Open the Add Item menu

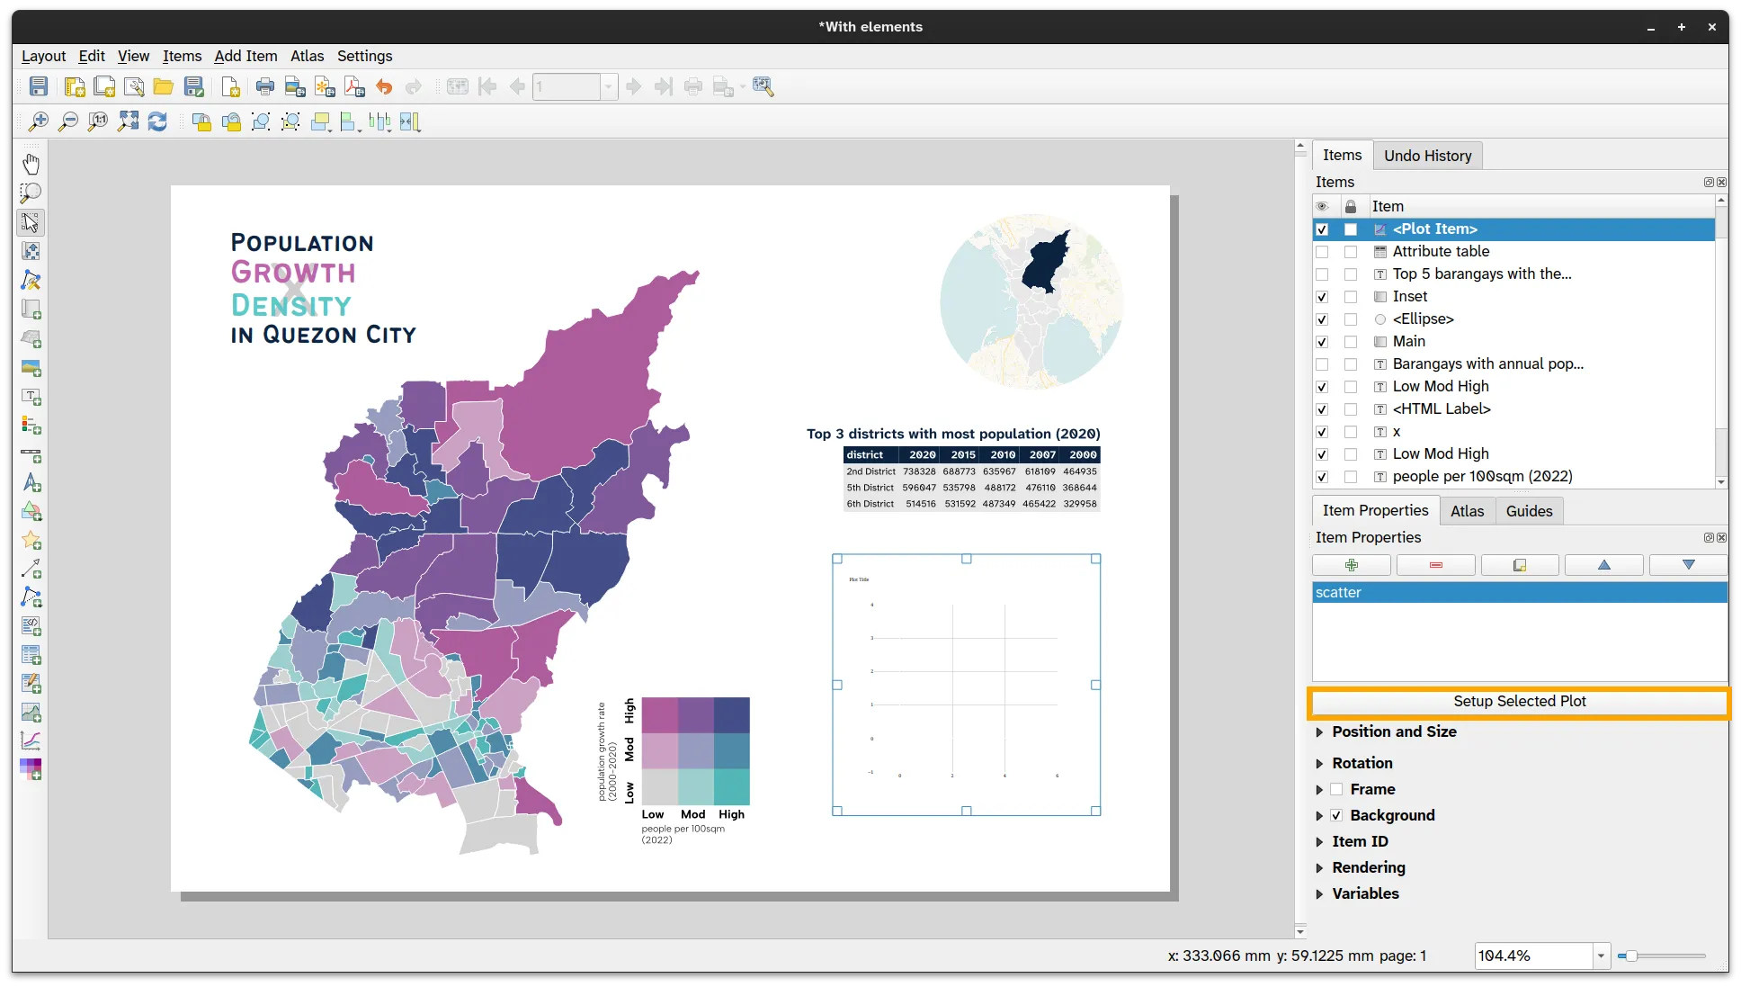coord(246,56)
